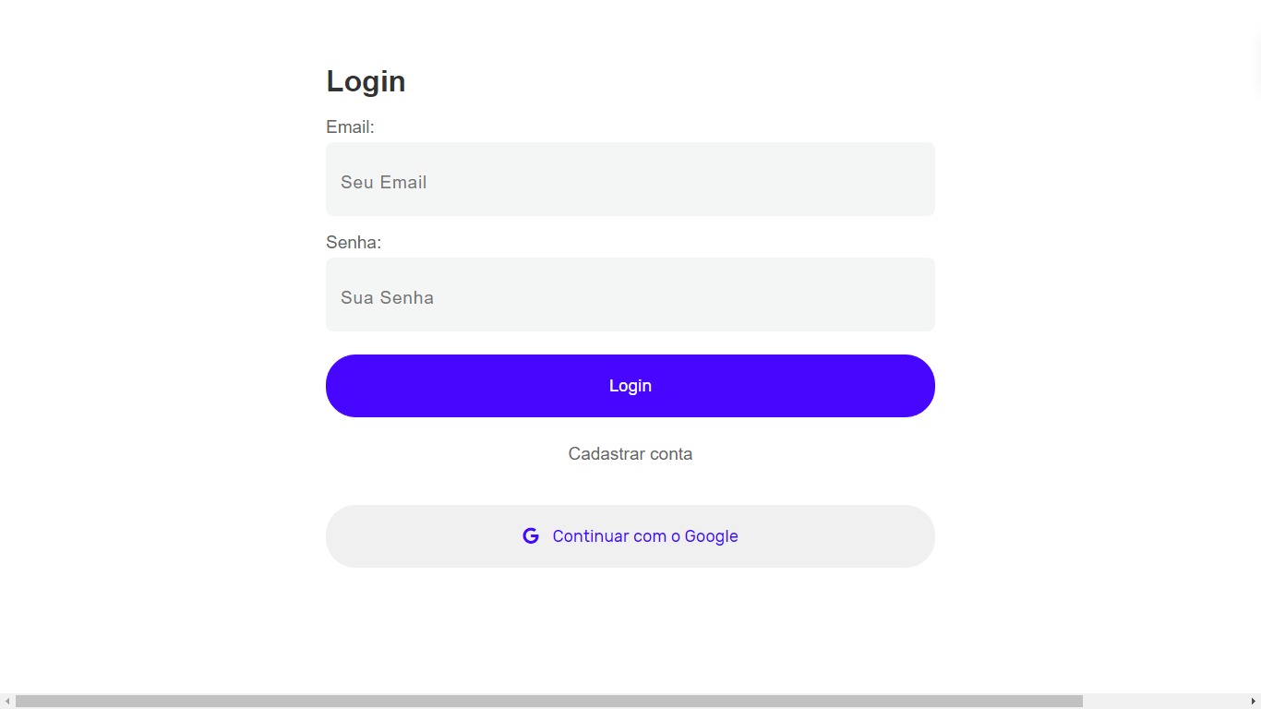
Task: Click the "Seu Email" placeholder text
Action: point(384,183)
